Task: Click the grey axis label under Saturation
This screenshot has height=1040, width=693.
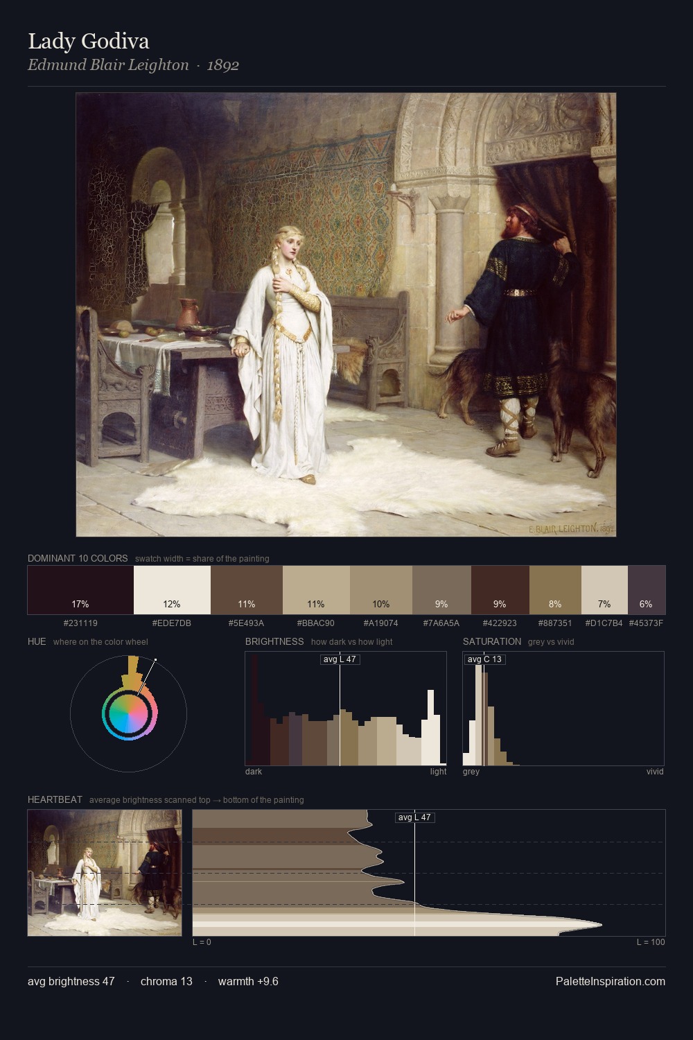Action: pyautogui.click(x=471, y=772)
